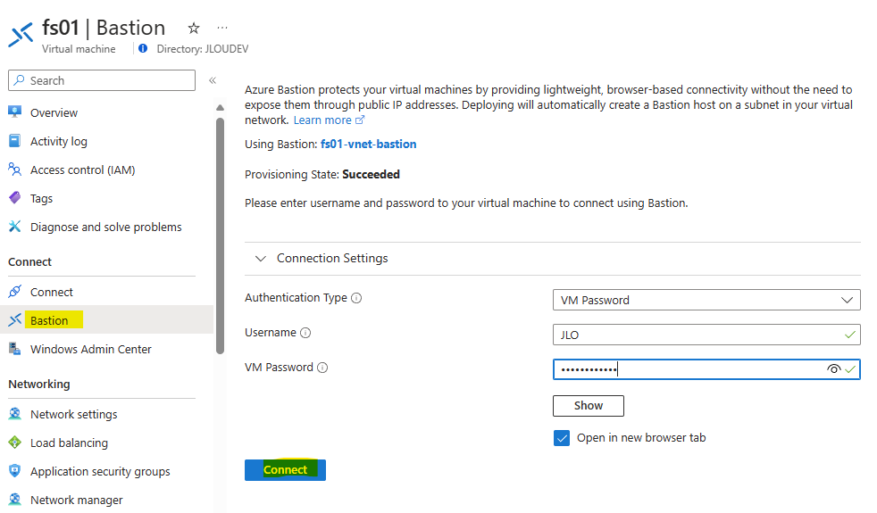This screenshot has height=513, width=877.
Task: Open Activity log in the sidebar
Action: tap(59, 141)
